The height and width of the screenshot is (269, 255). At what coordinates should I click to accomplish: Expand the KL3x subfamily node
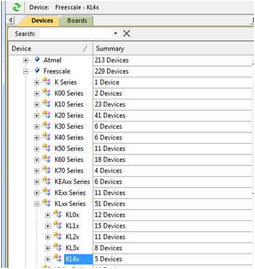click(x=47, y=248)
